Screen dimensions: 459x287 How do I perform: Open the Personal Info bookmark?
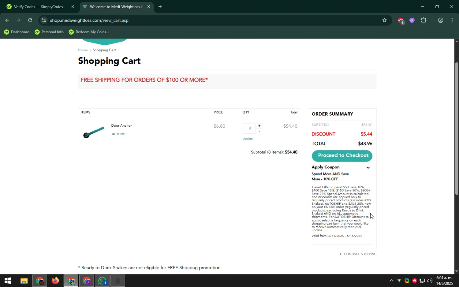[49, 32]
